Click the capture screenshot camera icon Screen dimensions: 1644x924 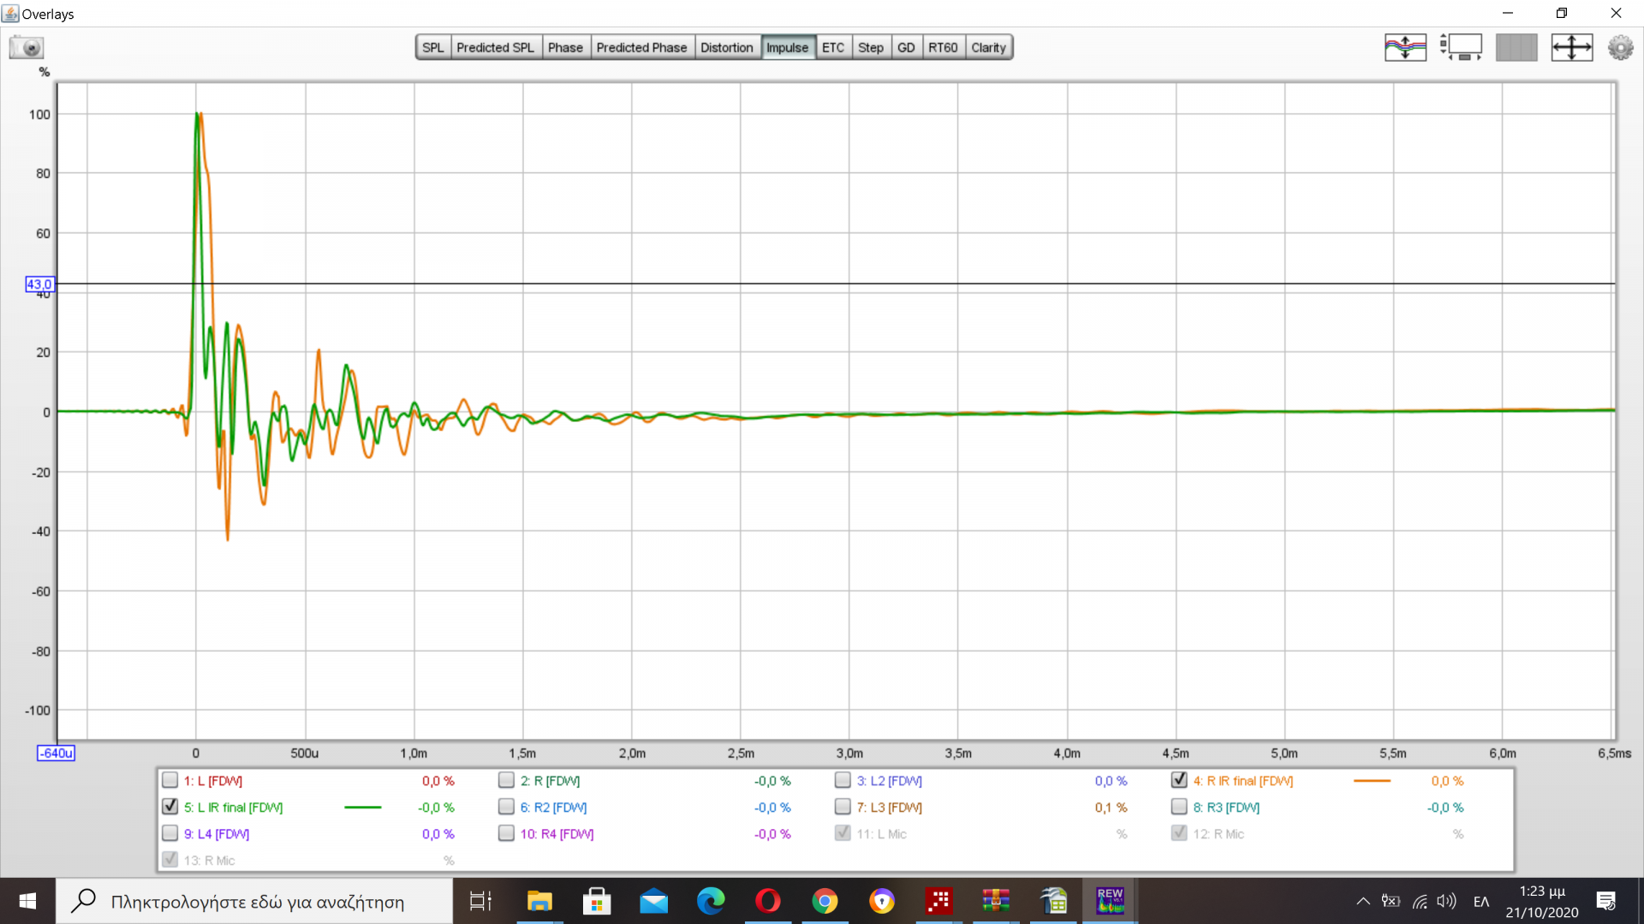pos(27,47)
